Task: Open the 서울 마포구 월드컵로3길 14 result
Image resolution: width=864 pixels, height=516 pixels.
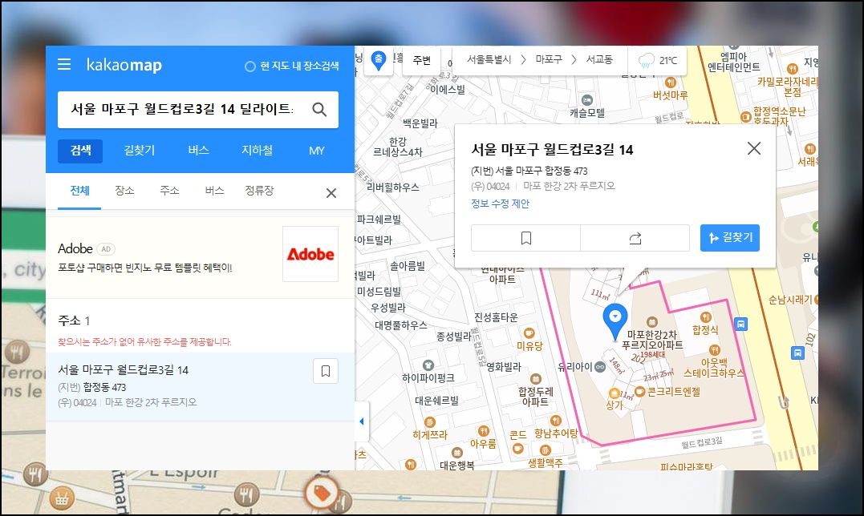Action: coord(124,370)
